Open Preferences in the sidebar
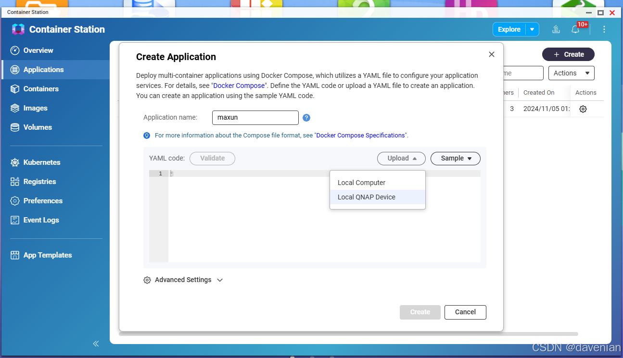This screenshot has height=358, width=623. click(x=55, y=201)
